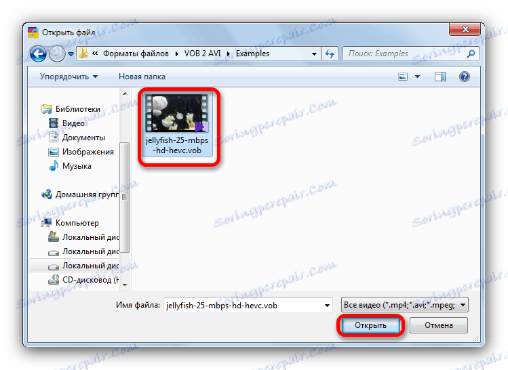508x370 pixels.
Task: Click the Изображения picture icon
Action: coord(54,152)
